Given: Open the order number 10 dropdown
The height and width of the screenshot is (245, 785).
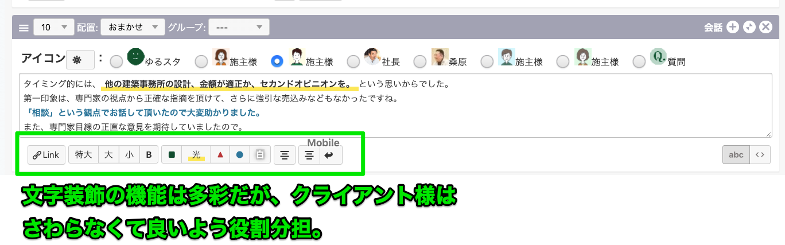Looking at the screenshot, I should [53, 27].
